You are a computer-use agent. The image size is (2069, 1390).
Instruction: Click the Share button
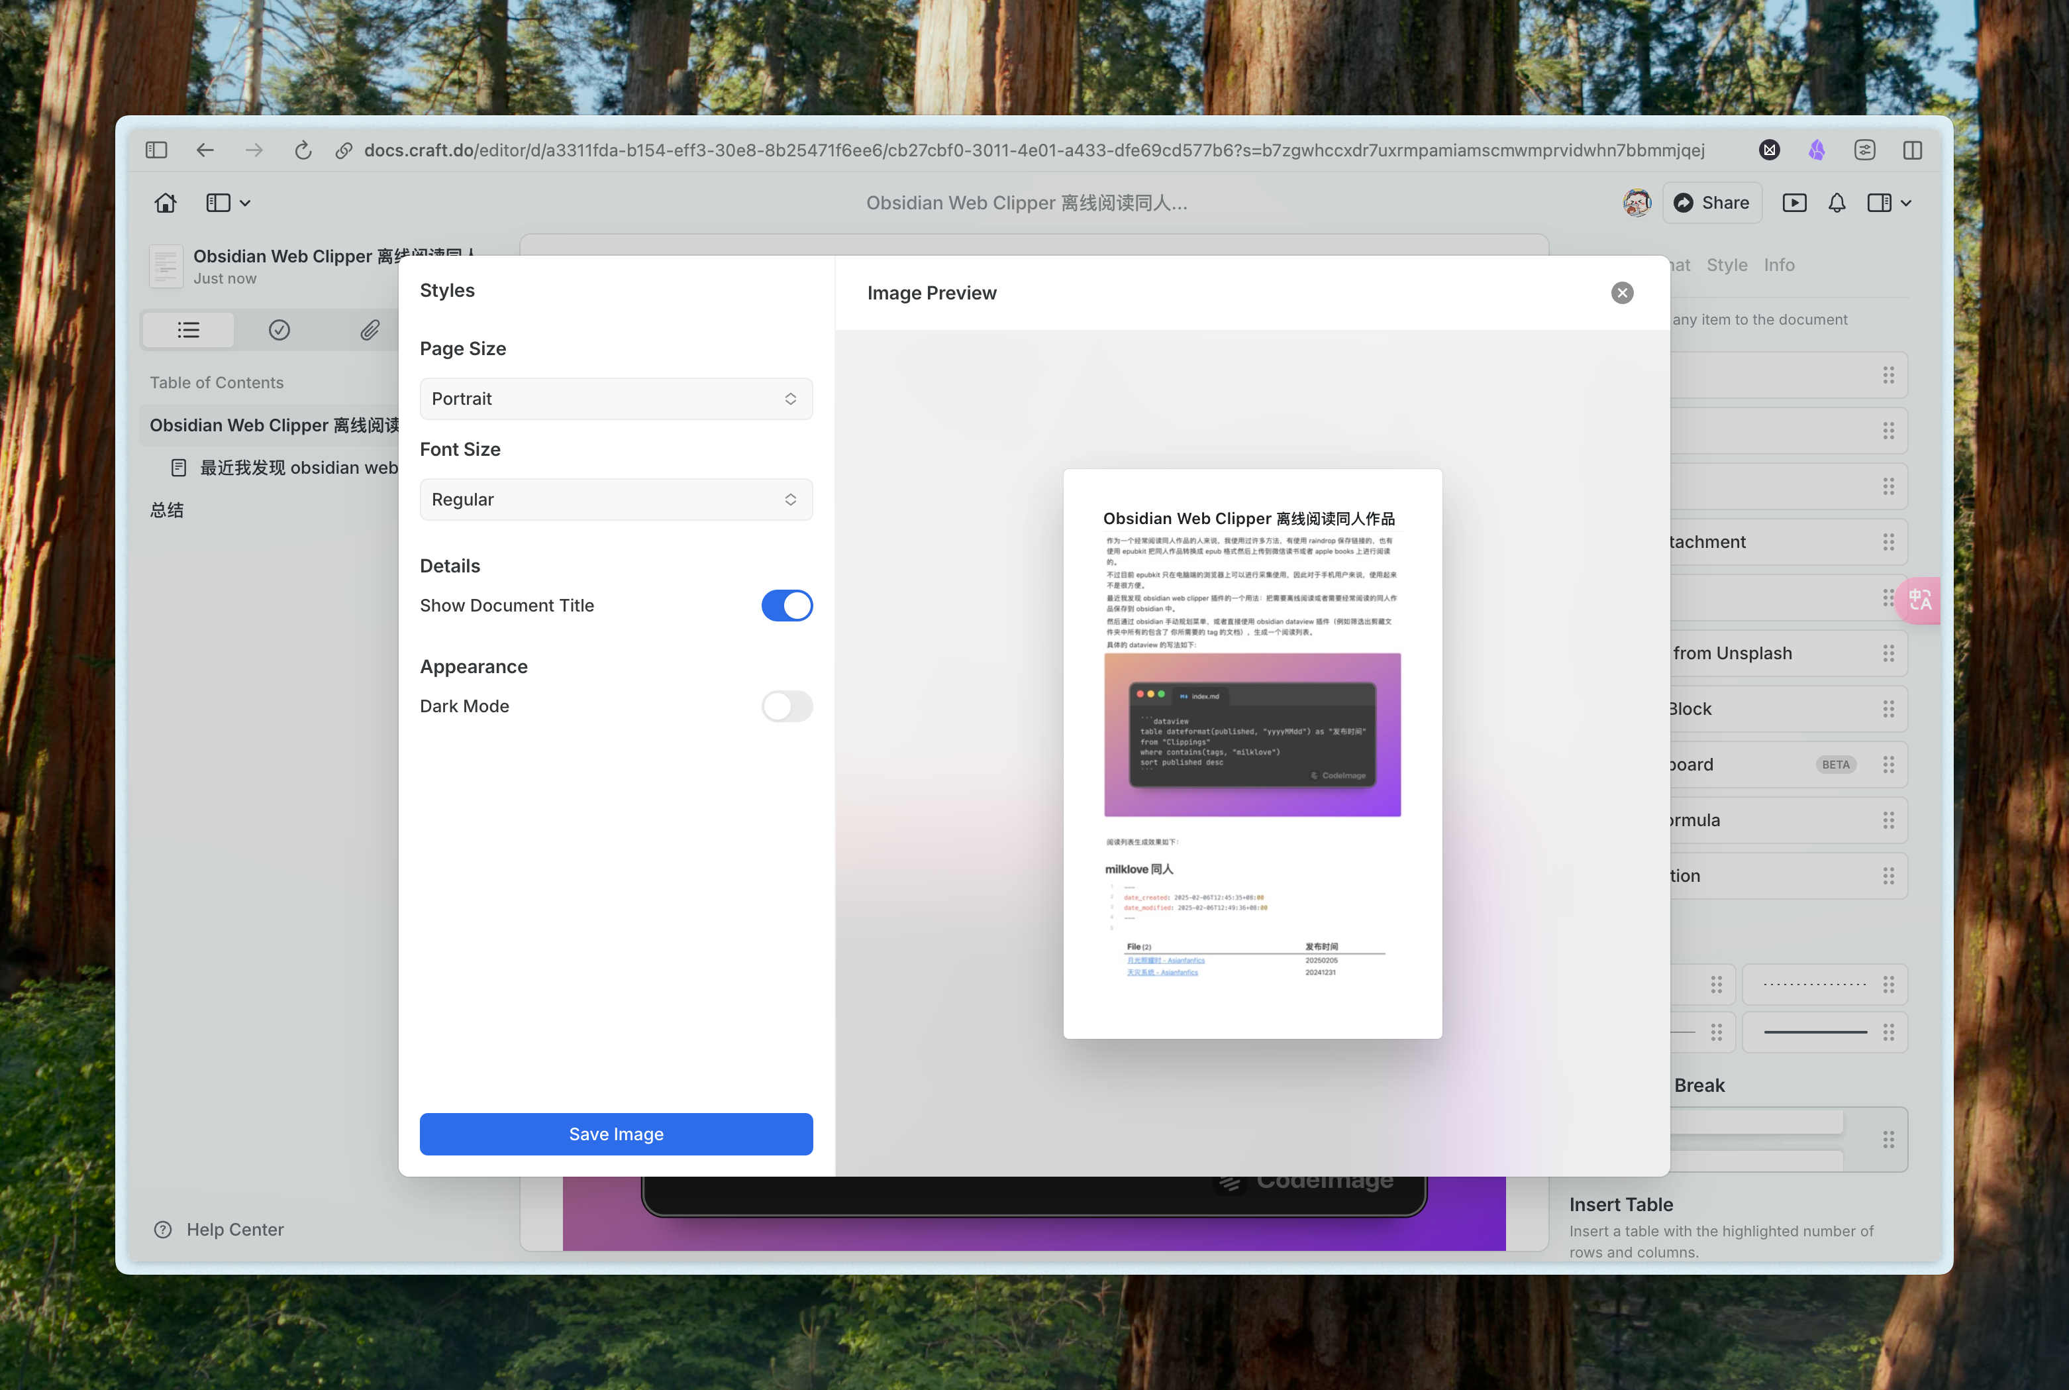1711,203
